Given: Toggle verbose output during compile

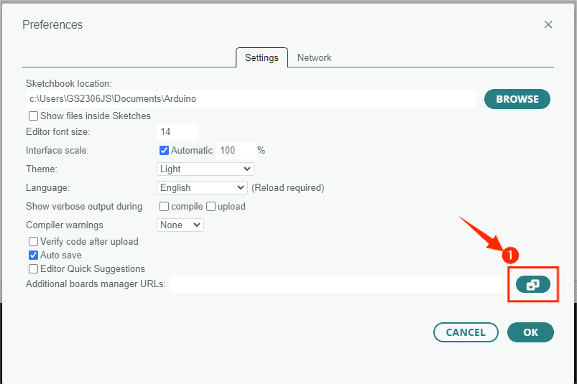Looking at the screenshot, I should pos(165,206).
